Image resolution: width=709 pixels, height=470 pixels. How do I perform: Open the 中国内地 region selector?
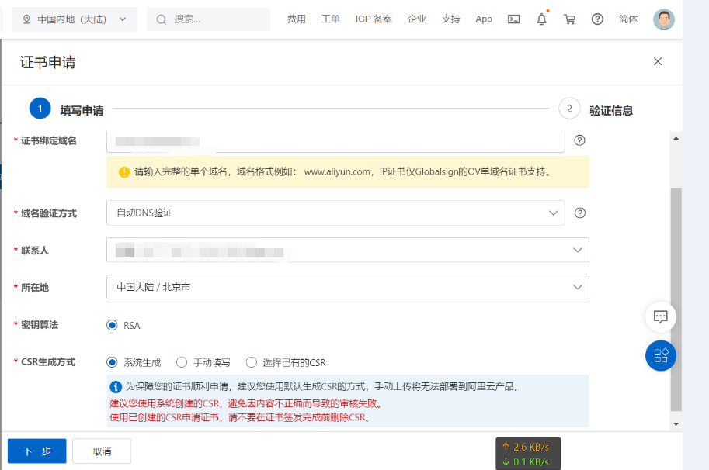tap(75, 19)
